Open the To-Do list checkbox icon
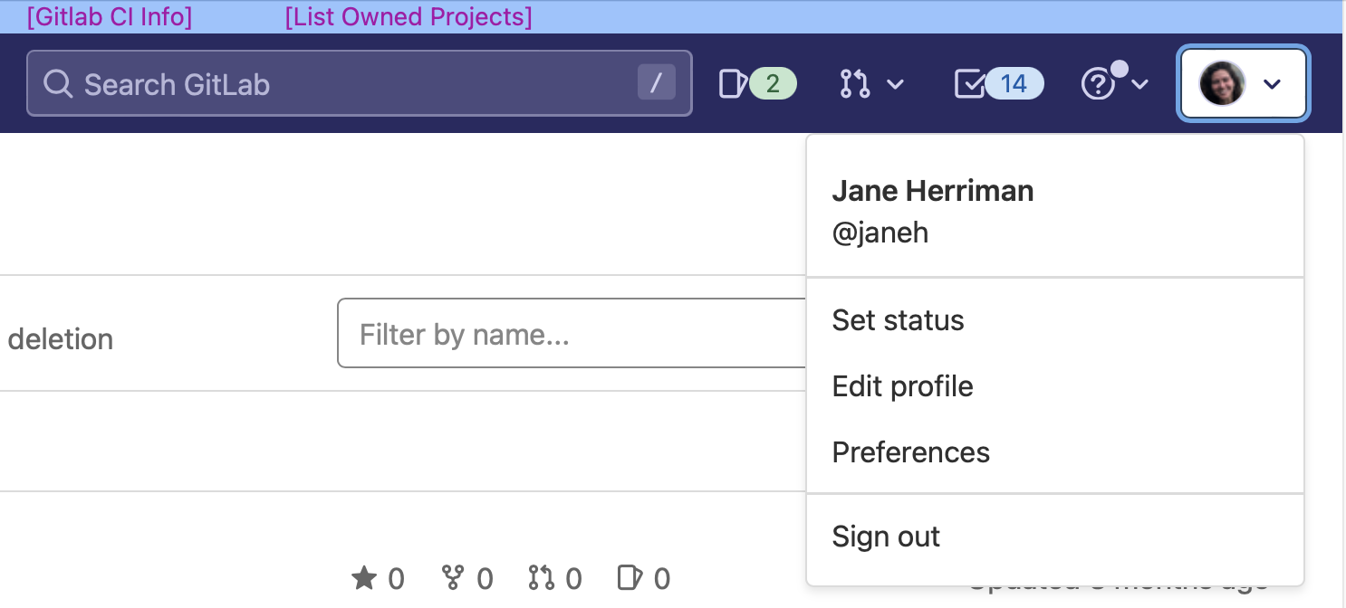Image resolution: width=1346 pixels, height=608 pixels. (x=969, y=84)
